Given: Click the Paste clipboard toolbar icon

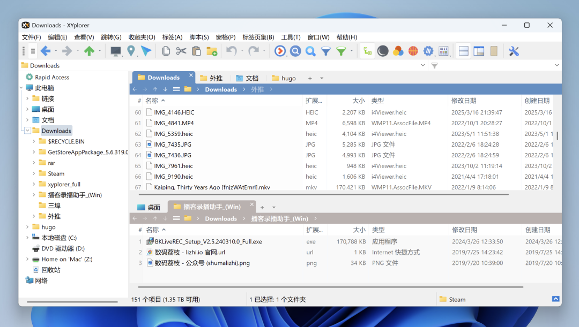Looking at the screenshot, I should (196, 51).
